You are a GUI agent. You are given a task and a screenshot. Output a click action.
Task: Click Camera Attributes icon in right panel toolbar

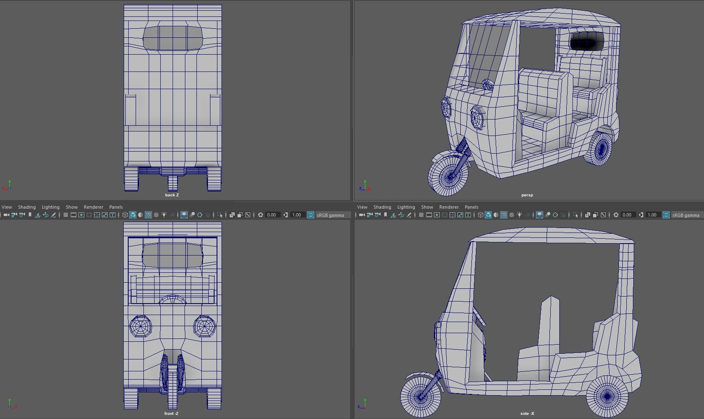tap(377, 215)
